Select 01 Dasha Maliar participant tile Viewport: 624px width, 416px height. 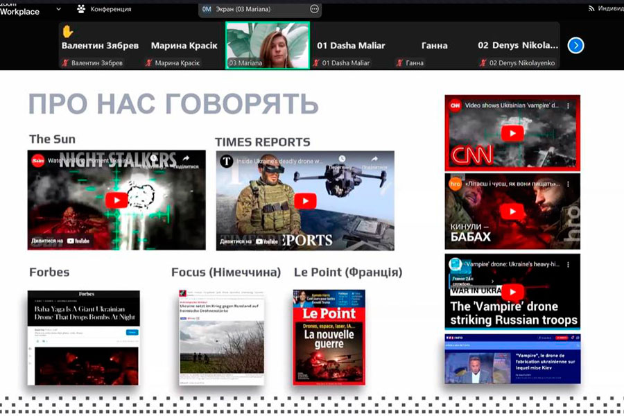pos(351,45)
